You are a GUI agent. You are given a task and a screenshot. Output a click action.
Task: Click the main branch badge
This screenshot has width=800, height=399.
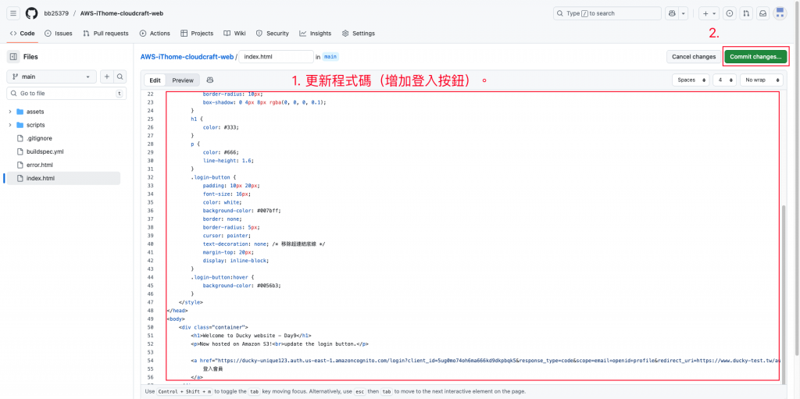(x=330, y=57)
